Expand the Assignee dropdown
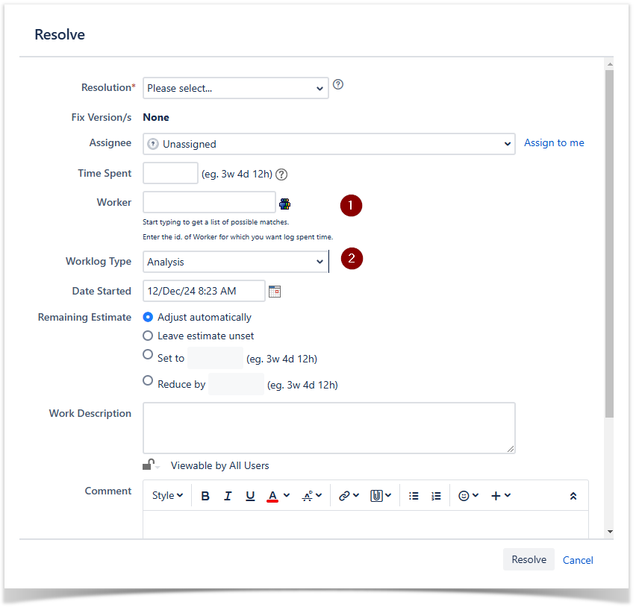The width and height of the screenshot is (639, 610). tap(328, 144)
